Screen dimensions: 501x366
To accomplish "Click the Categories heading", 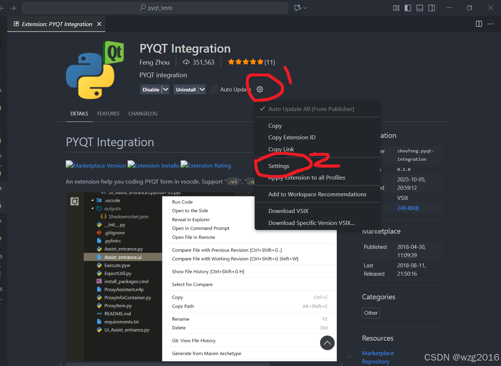I will pyautogui.click(x=379, y=297).
